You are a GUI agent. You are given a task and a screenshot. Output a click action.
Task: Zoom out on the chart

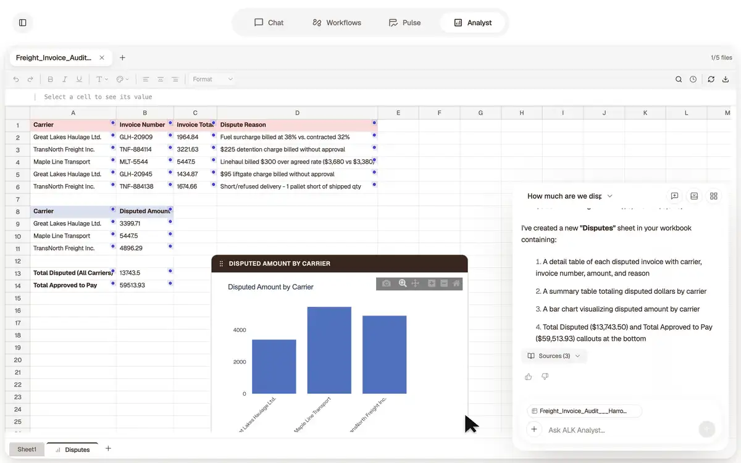click(444, 283)
